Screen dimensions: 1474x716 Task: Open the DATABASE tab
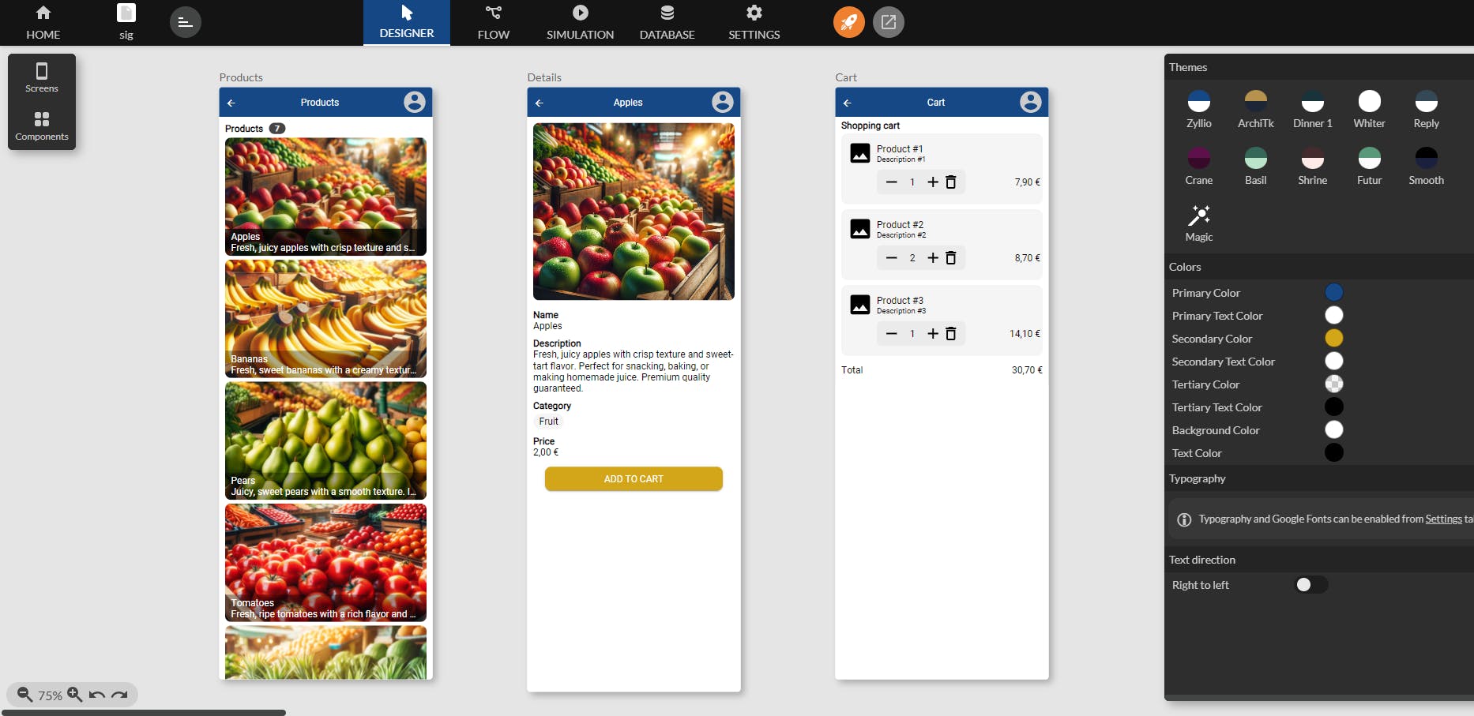[667, 23]
